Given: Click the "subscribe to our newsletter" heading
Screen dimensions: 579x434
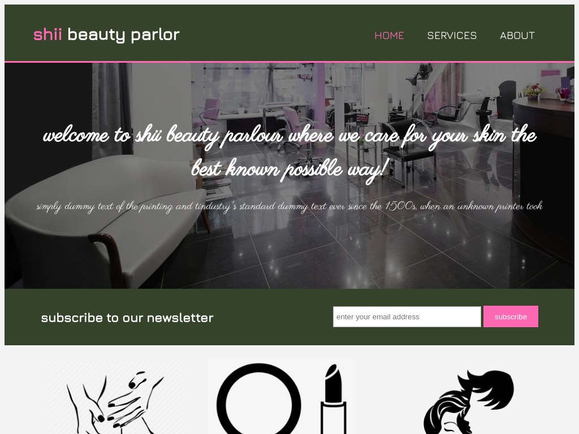Looking at the screenshot, I should click(127, 318).
